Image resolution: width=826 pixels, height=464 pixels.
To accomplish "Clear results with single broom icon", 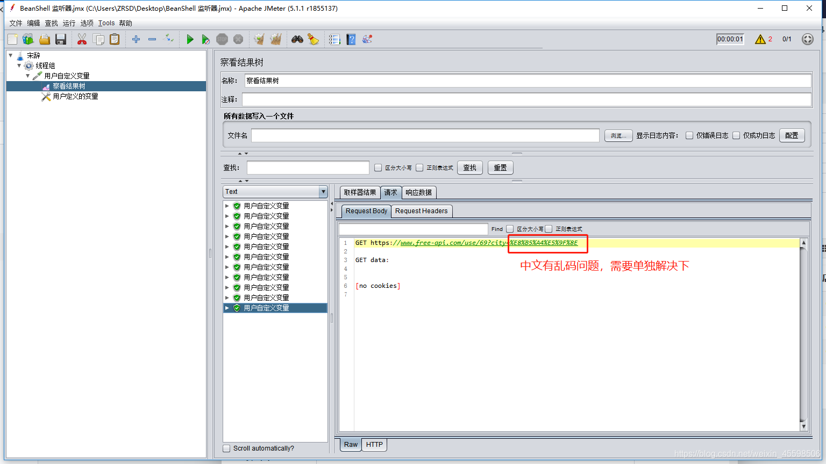I will pos(259,39).
